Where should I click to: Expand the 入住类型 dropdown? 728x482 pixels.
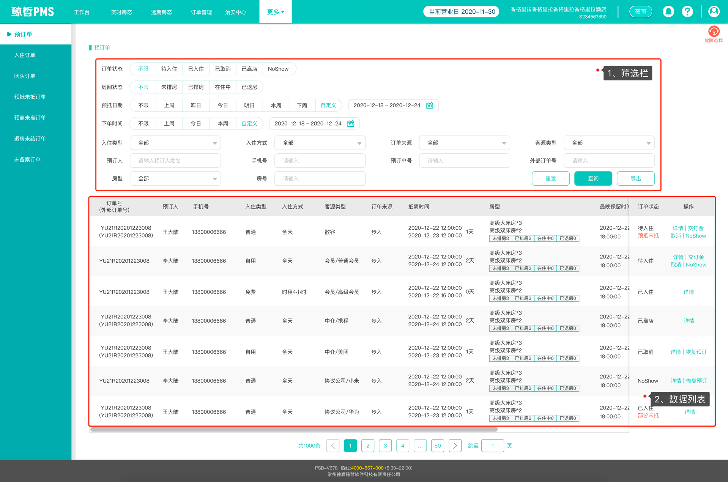(175, 143)
